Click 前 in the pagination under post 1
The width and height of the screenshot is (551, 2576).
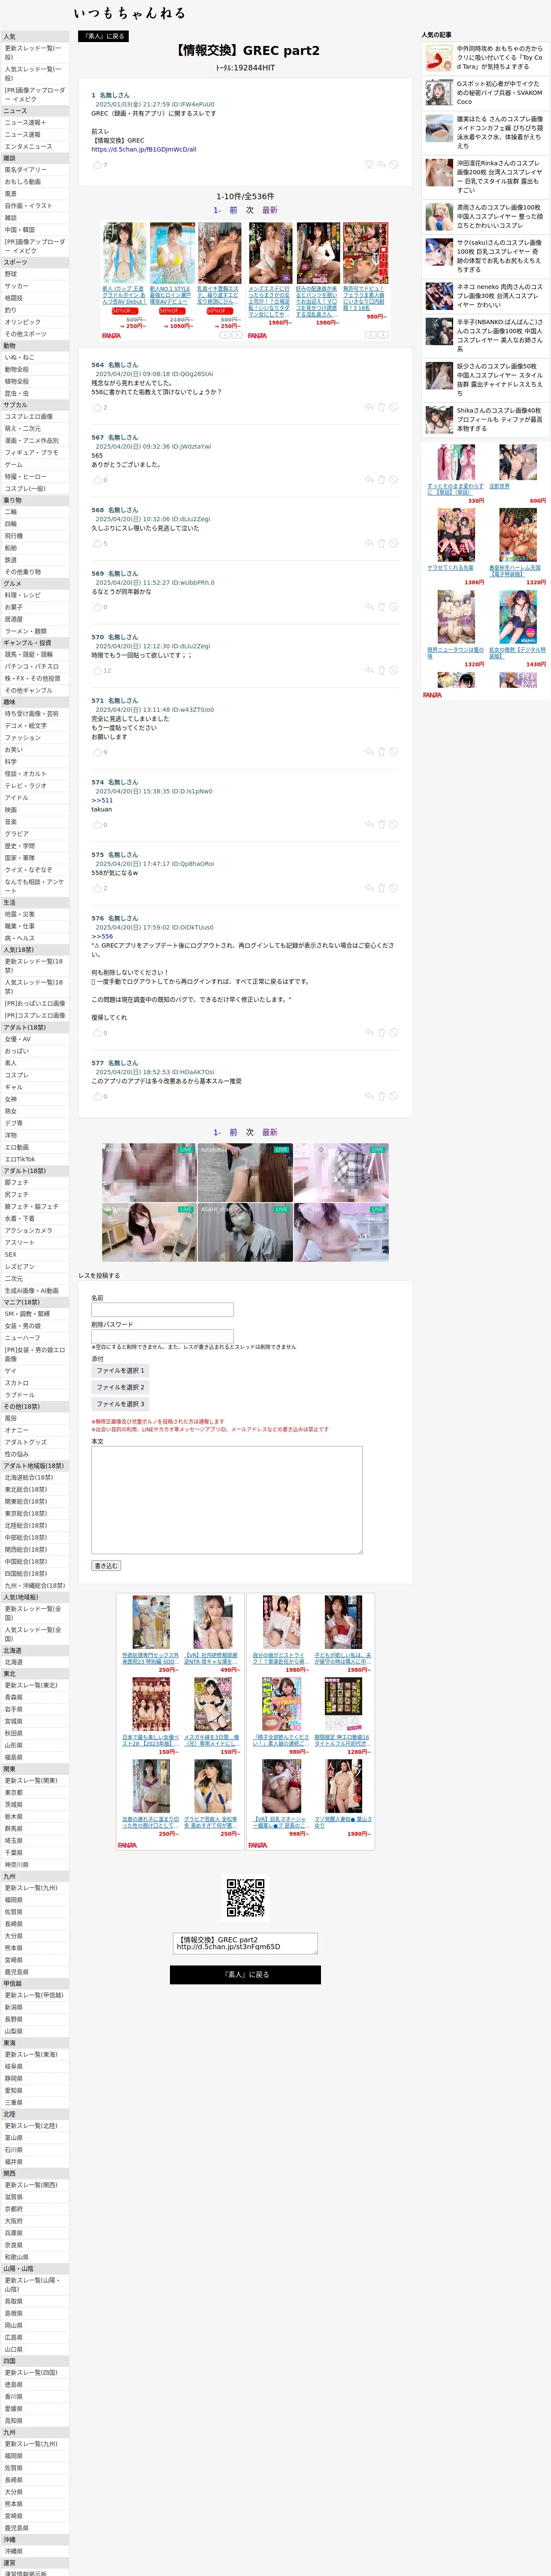[233, 210]
